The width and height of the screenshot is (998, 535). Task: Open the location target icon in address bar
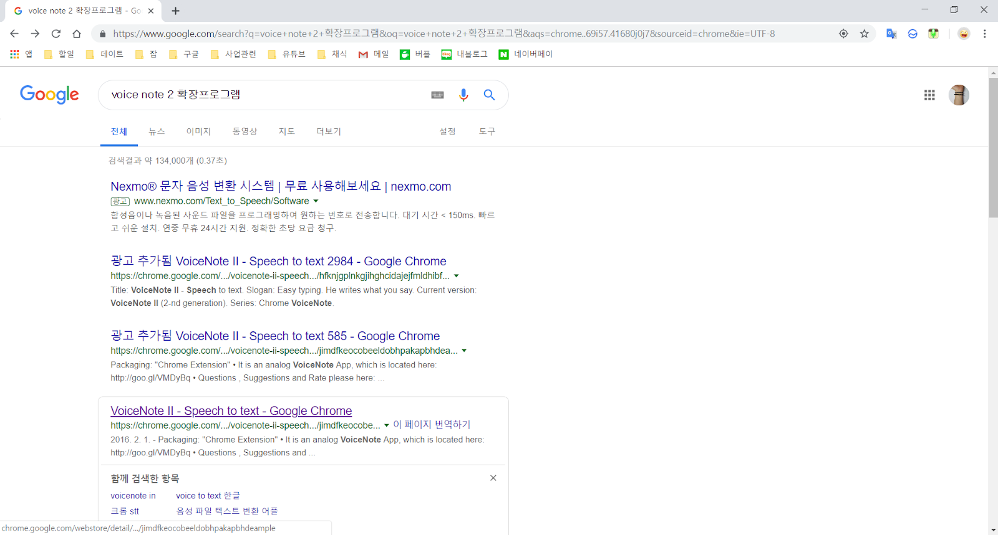pos(843,34)
